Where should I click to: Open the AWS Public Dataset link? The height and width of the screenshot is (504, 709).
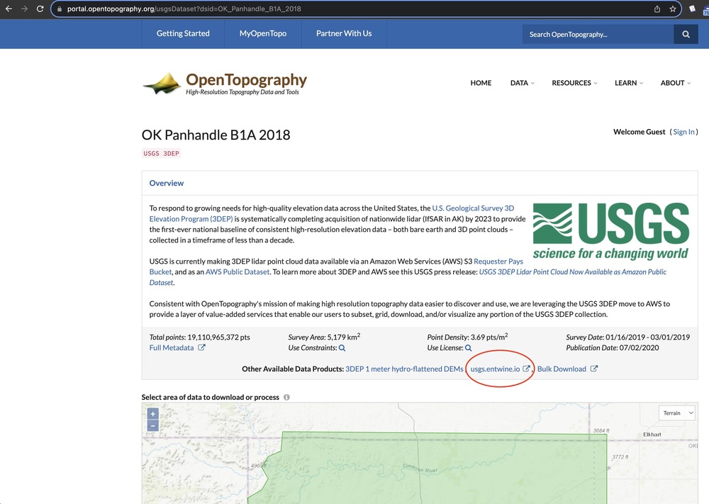[238, 272]
